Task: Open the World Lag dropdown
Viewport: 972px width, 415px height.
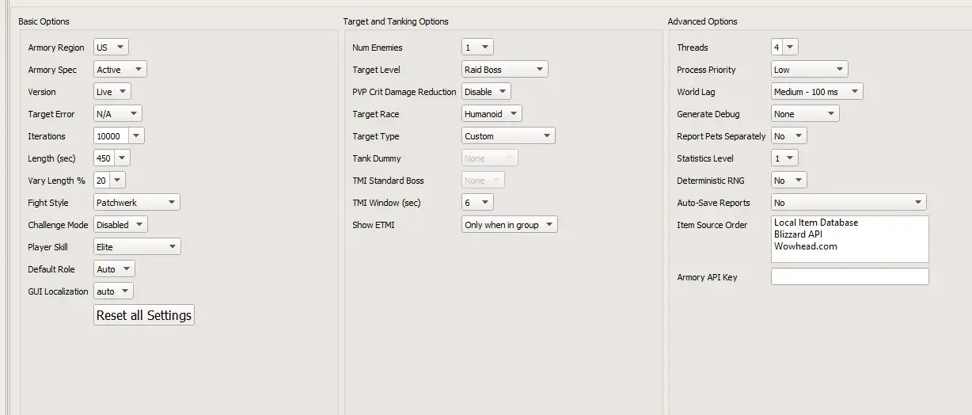Action: click(816, 92)
